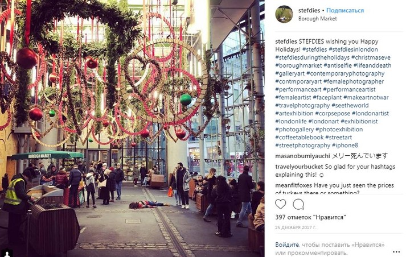Image resolution: width=406 pixels, height=257 pixels.
Task: Visit masanobumiyauchi commenter profile
Action: point(302,156)
